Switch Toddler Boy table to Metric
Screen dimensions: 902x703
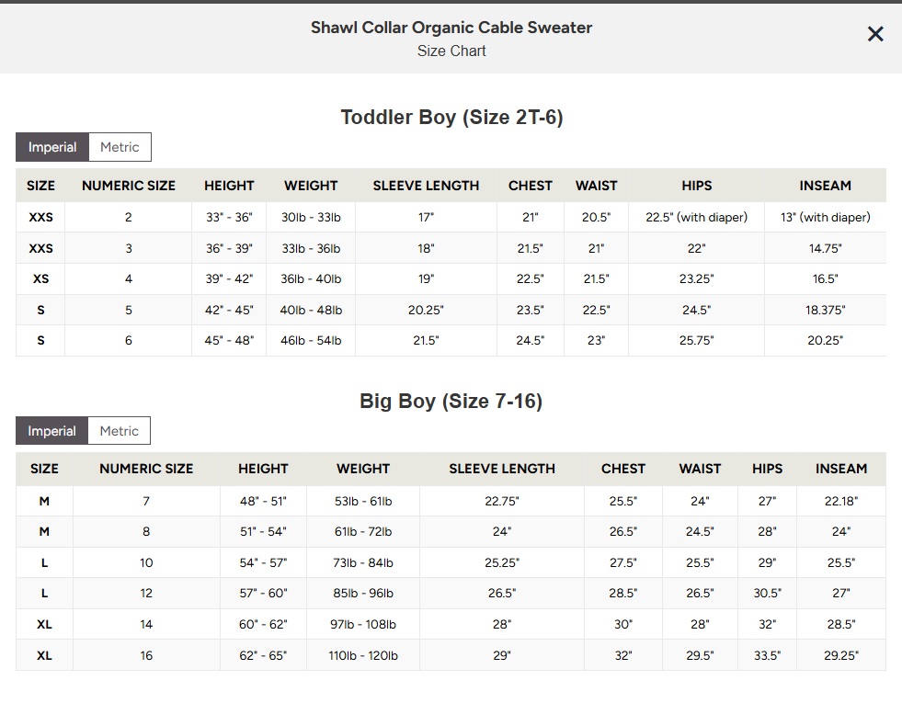coord(120,147)
